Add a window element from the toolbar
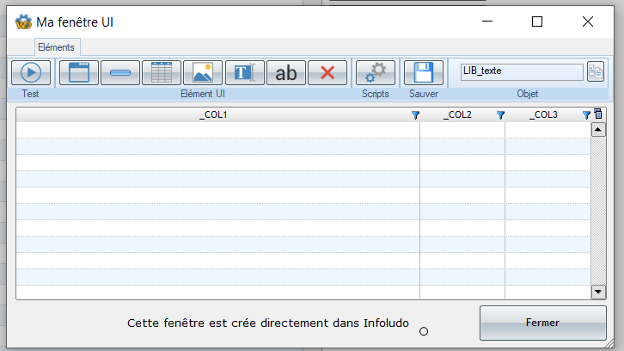Screen dimensions: 624x351 coord(79,72)
